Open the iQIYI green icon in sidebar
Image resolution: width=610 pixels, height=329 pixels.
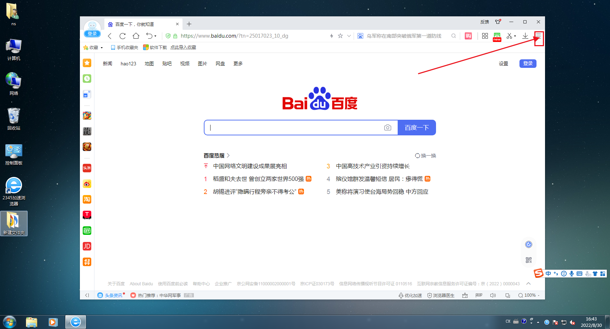point(87,231)
